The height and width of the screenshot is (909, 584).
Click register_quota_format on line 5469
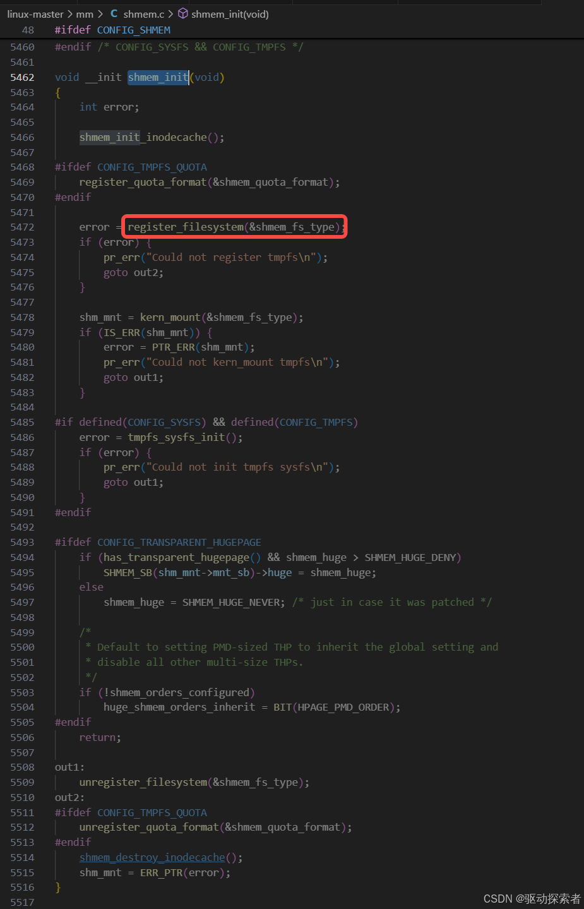143,182
